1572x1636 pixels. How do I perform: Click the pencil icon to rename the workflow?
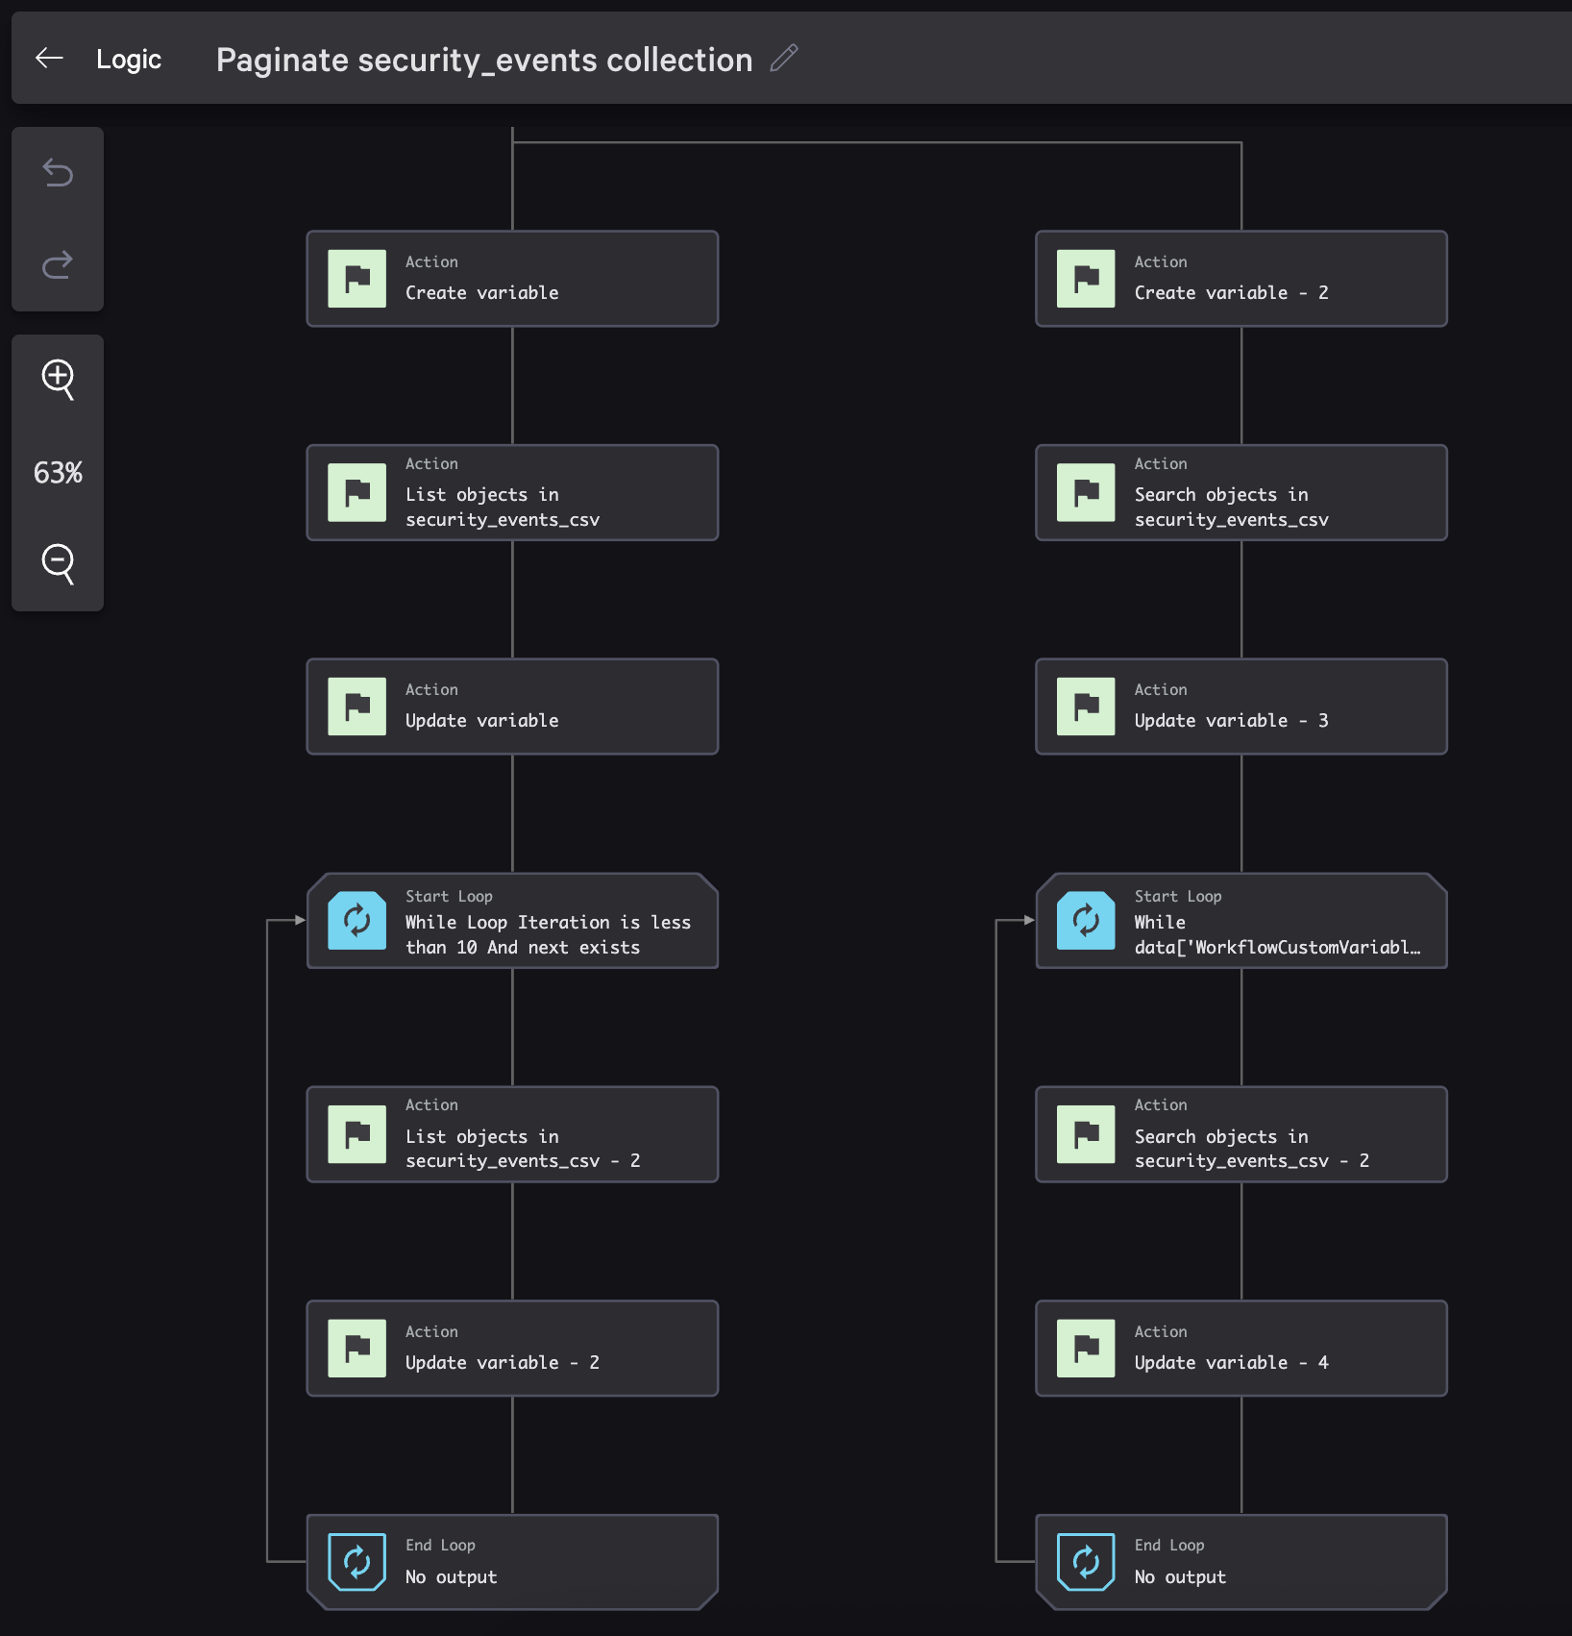click(x=784, y=59)
